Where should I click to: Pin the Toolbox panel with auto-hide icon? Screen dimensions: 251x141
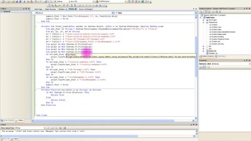pyautogui.click(x=26, y=9)
